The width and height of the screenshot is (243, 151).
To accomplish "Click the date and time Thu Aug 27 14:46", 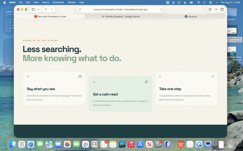I will click(x=230, y=2).
